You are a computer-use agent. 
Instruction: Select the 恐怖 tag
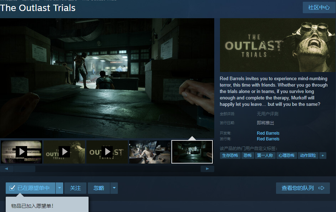coord(247,155)
